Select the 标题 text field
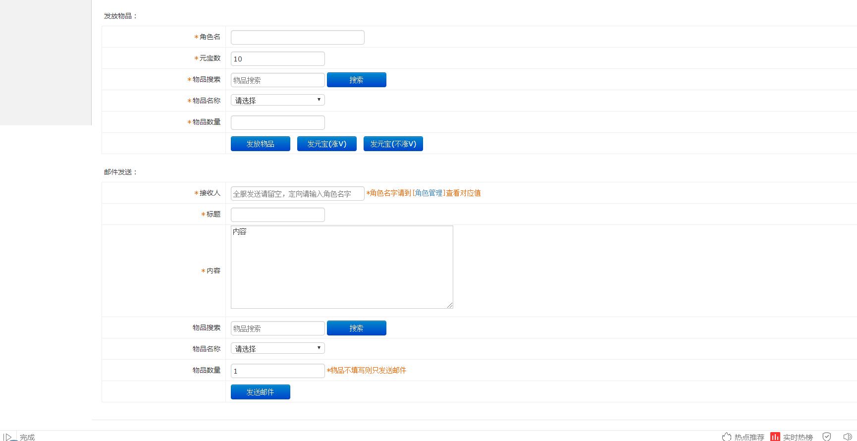This screenshot has width=857, height=441. click(x=277, y=215)
